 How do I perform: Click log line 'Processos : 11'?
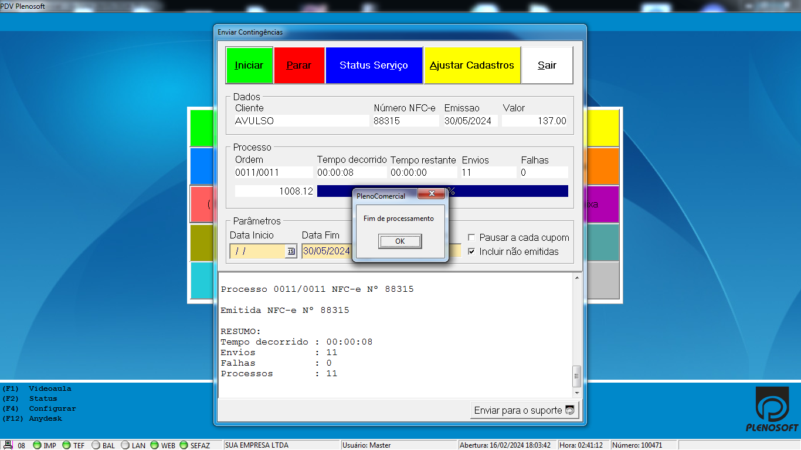pyautogui.click(x=279, y=373)
